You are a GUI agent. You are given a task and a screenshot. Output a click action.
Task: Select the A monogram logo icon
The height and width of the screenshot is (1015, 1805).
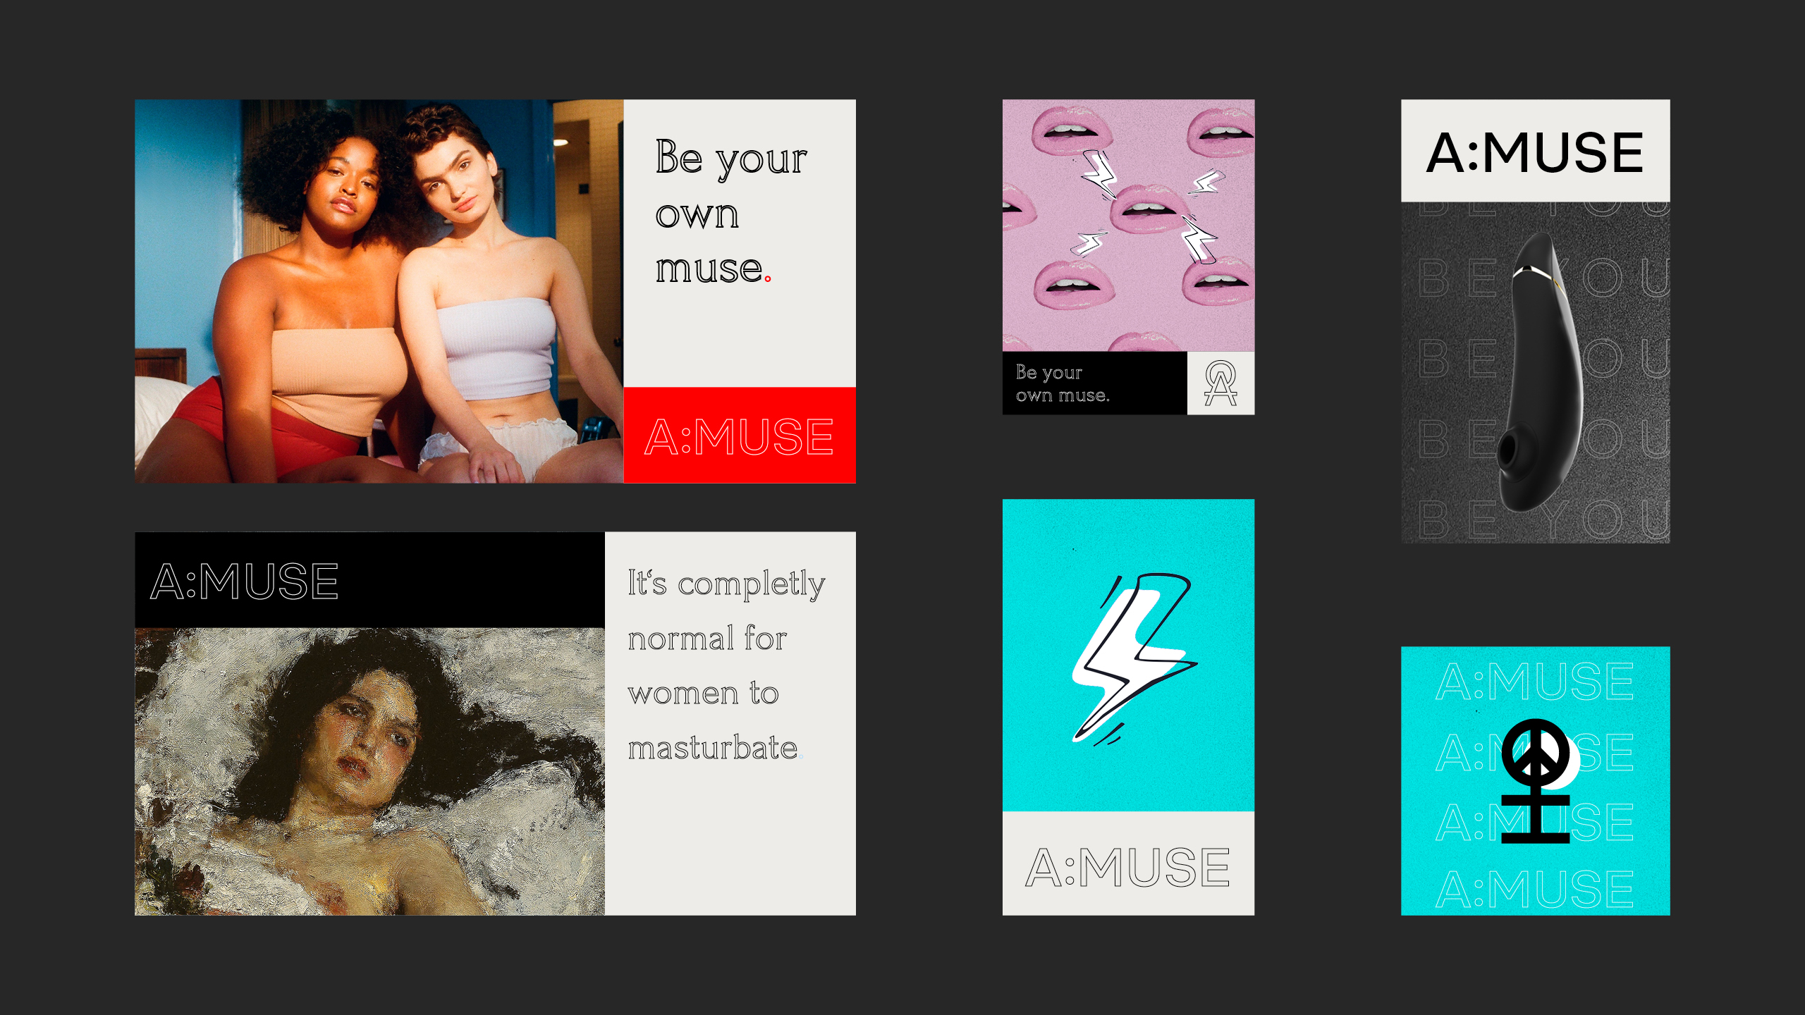[1220, 383]
